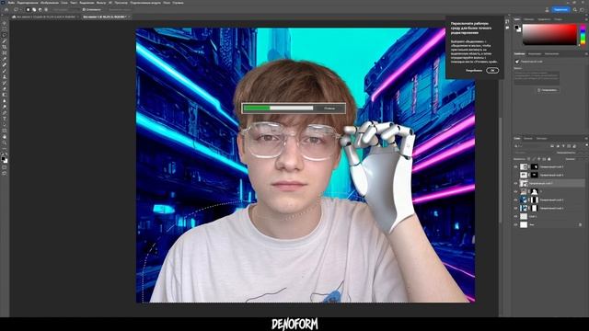Switch to the Коррекция tab

[x=535, y=54]
